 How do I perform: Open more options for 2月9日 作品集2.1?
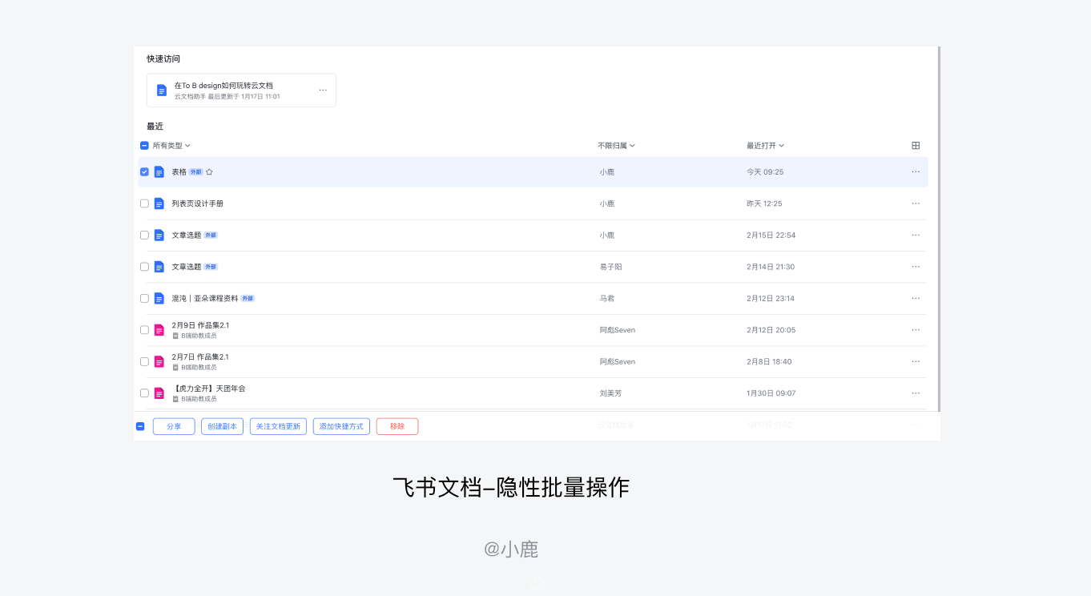pyautogui.click(x=916, y=330)
